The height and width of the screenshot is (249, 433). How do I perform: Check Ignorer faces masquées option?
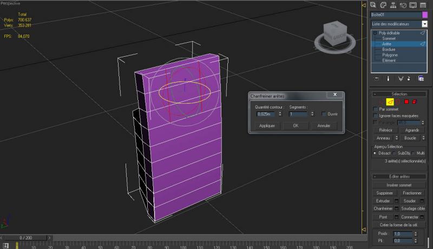376,116
